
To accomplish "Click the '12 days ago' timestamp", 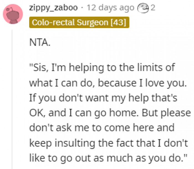I will pyautogui.click(x=110, y=8).
